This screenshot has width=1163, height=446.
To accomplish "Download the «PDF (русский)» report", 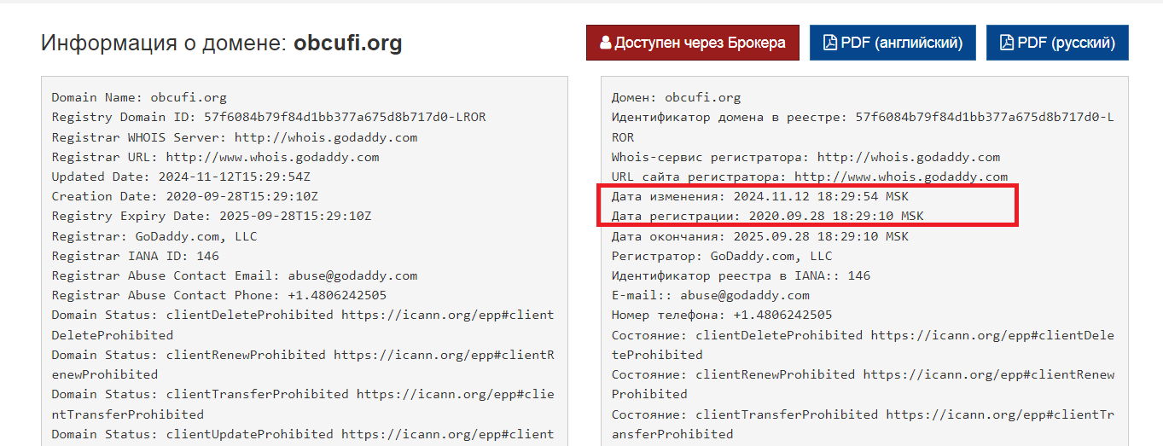I will [1057, 43].
